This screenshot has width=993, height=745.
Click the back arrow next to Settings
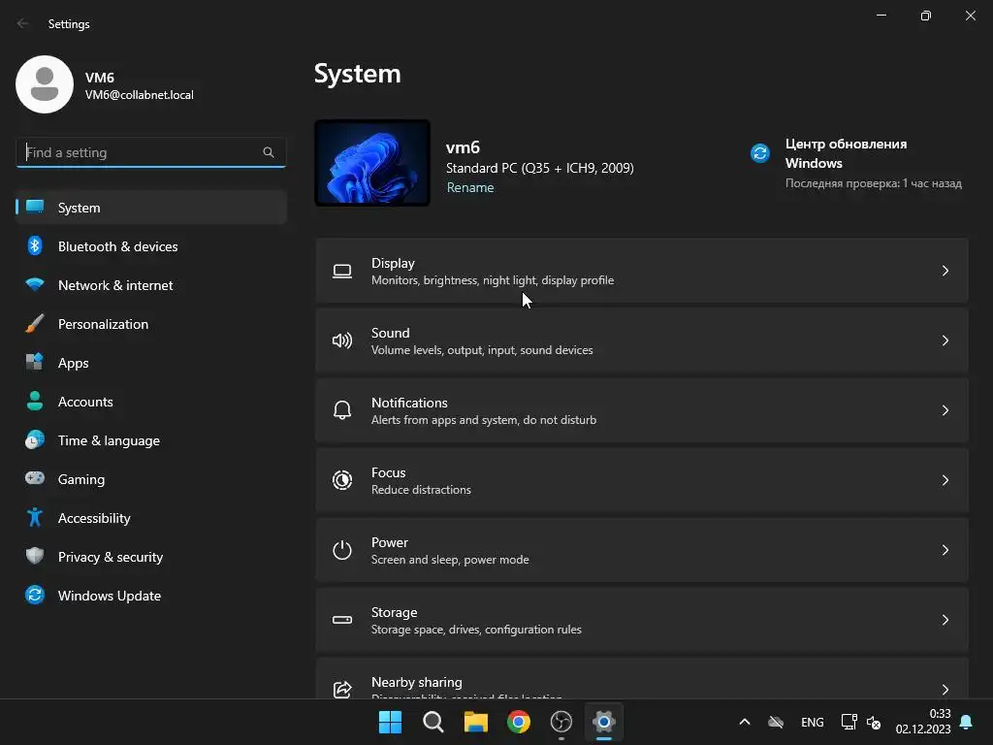click(x=23, y=23)
